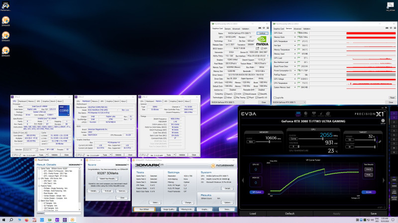398x223 pixels.
Task: Open the GPU Clock sensor dropdown arrow
Action: 295,33
